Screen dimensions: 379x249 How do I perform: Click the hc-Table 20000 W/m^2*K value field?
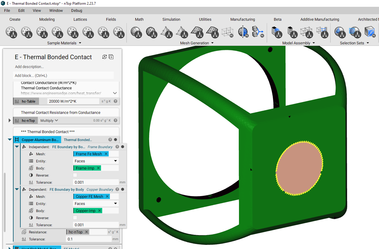pyautogui.click(x=73, y=101)
